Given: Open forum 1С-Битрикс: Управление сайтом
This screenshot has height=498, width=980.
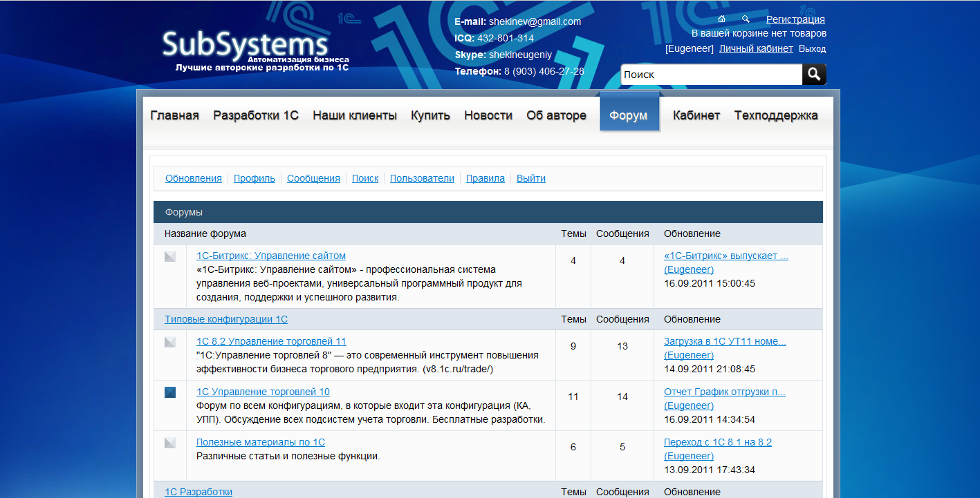Looking at the screenshot, I should 271,256.
